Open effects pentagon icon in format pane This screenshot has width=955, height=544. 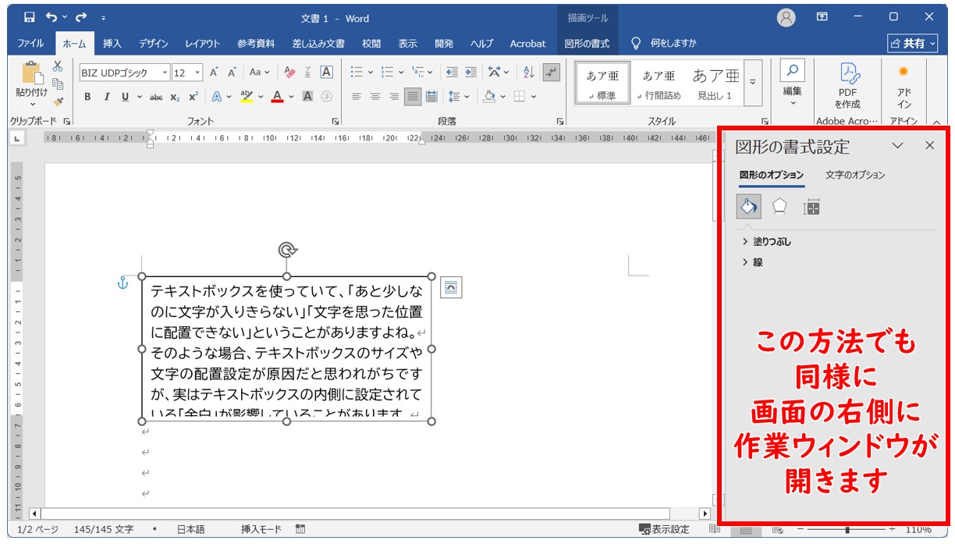tap(779, 207)
